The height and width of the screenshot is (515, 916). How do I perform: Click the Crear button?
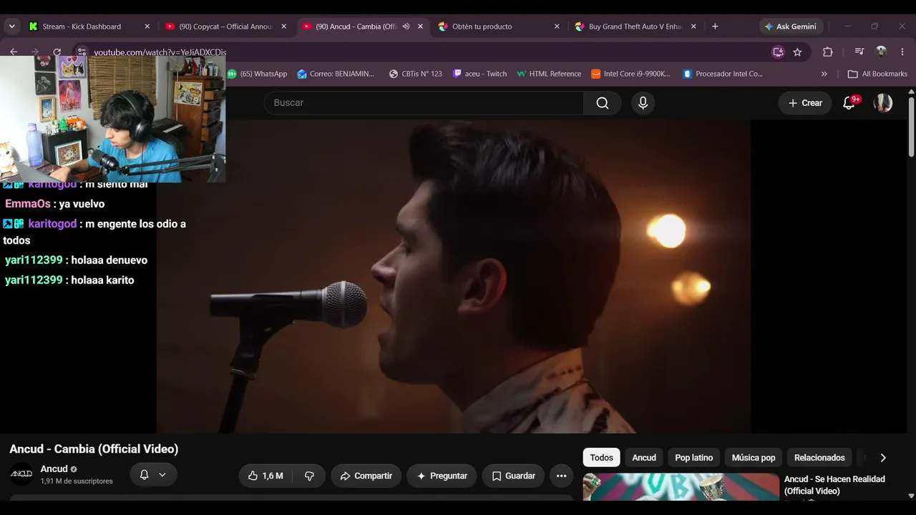[805, 103]
